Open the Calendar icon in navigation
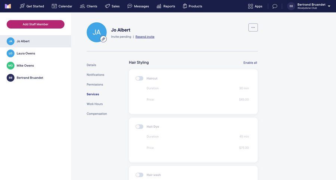336x180 pixels. [54, 6]
